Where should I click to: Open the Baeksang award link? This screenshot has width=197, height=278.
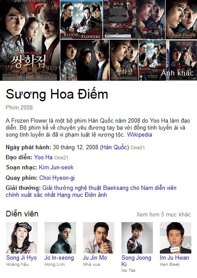tap(91, 191)
